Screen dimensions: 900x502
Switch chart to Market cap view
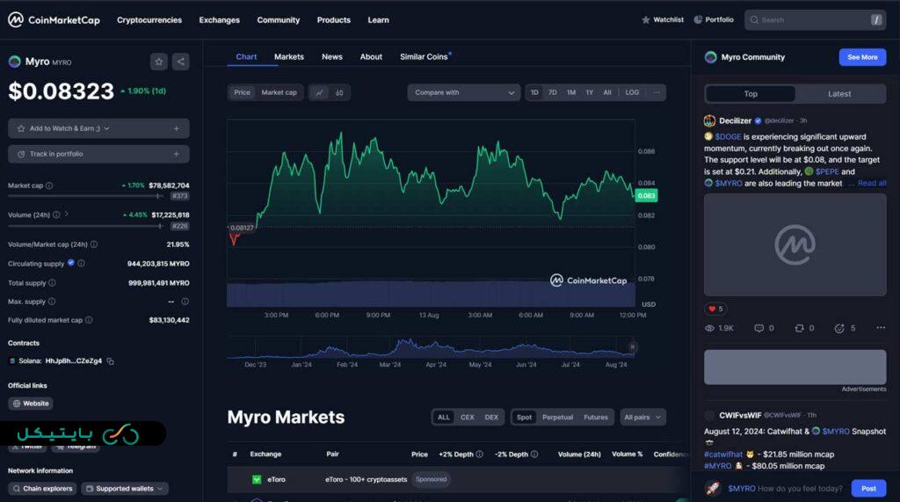pyautogui.click(x=279, y=92)
